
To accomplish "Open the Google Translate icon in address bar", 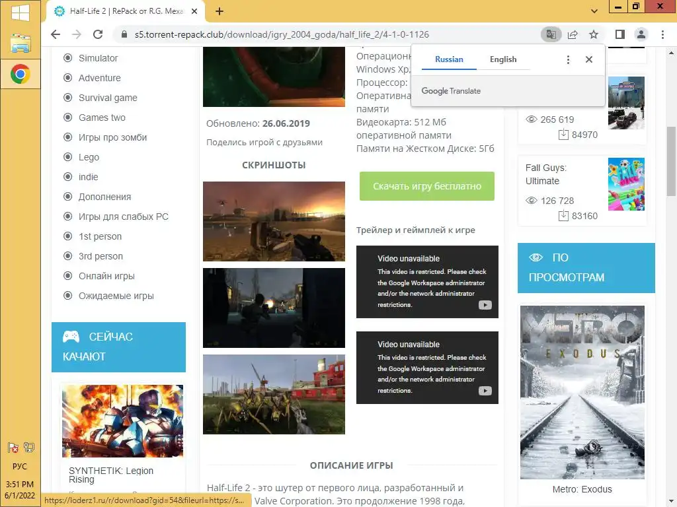I will pyautogui.click(x=551, y=34).
